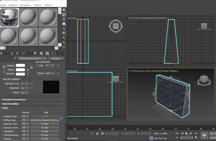The width and height of the screenshot is (216, 141).
Task: Click the Video Color Check icon
Action: point(64,28)
